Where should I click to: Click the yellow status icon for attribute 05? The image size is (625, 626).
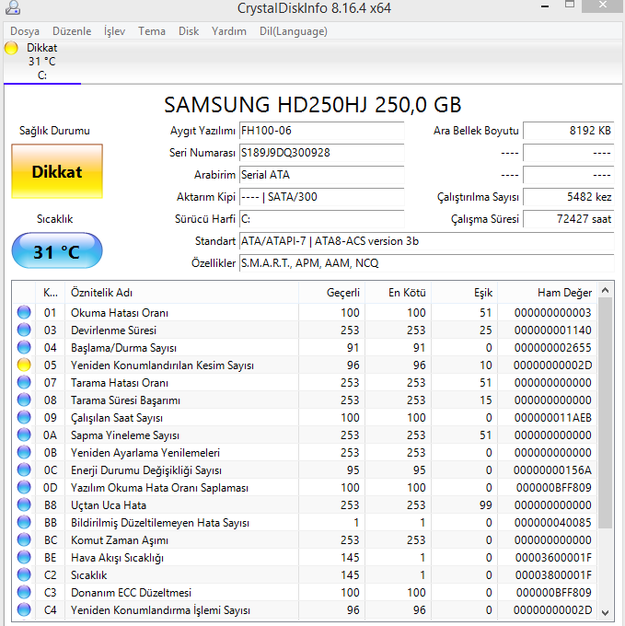tap(24, 365)
